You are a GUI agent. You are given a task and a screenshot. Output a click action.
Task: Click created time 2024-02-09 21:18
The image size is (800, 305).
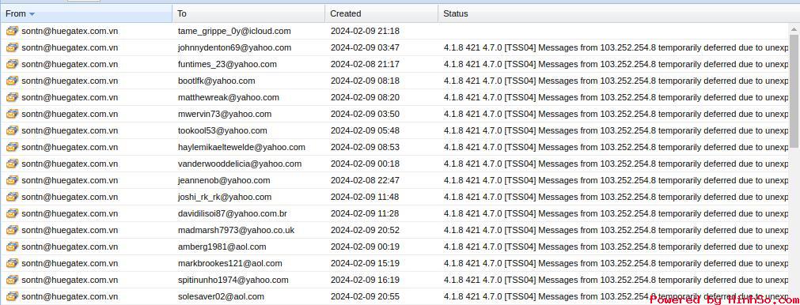point(365,31)
